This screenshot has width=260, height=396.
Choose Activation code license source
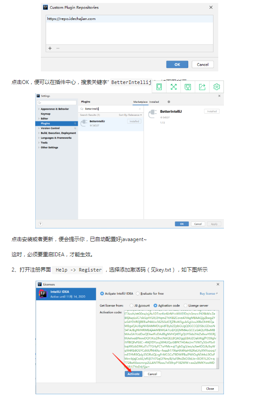[155, 305]
